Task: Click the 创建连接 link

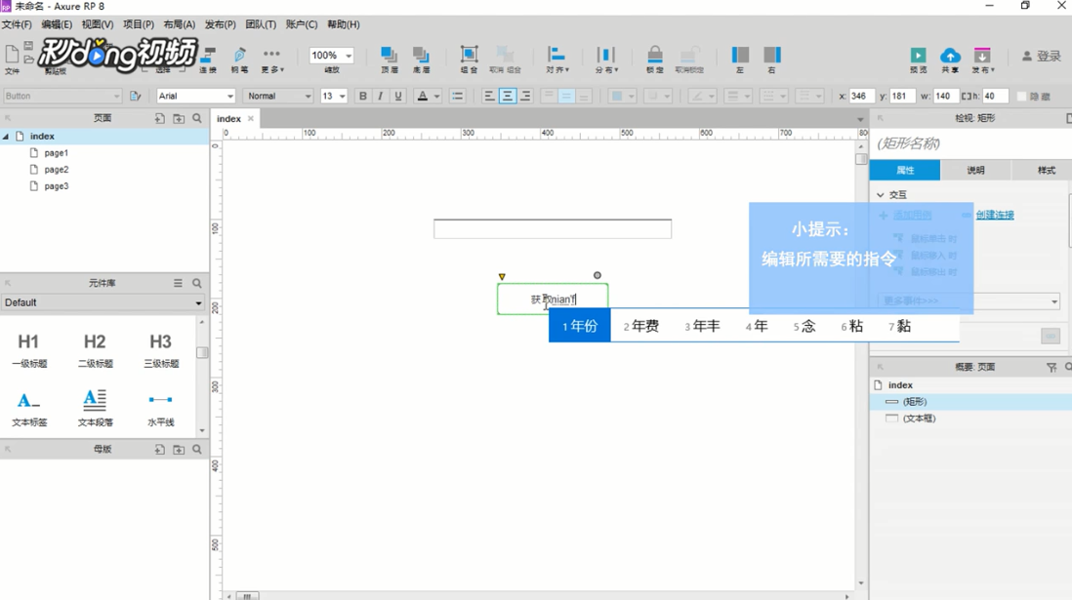Action: (995, 216)
